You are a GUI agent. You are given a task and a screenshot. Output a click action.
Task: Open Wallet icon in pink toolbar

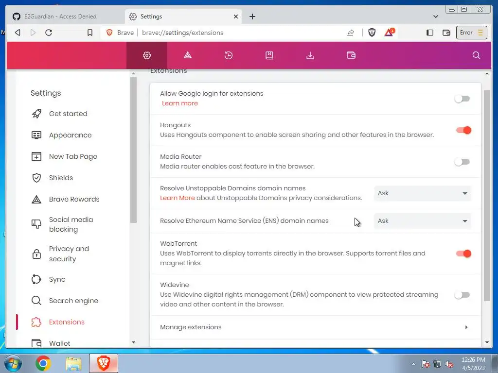[351, 55]
